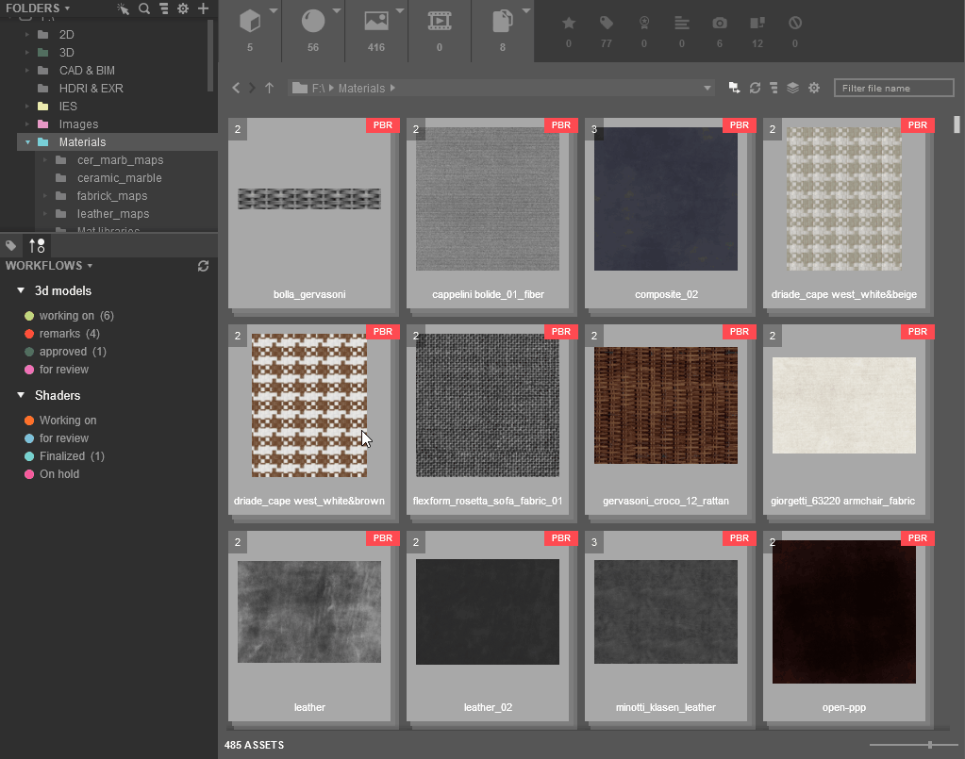Adjust the thumbnail size slider

click(930, 745)
